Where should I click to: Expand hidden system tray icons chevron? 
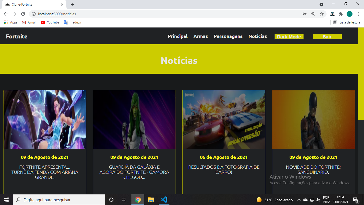coord(299,200)
